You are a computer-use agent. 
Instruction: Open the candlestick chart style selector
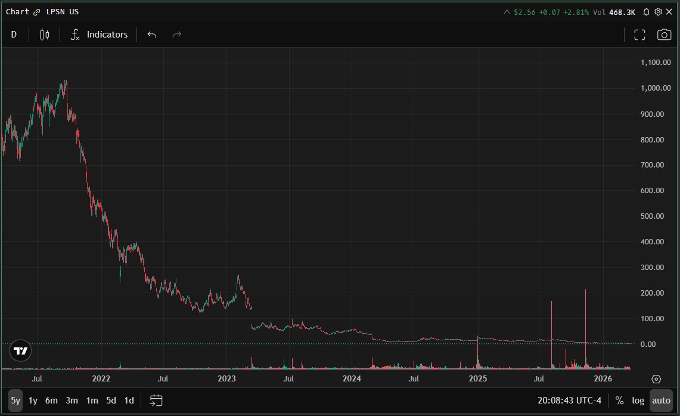(x=44, y=35)
